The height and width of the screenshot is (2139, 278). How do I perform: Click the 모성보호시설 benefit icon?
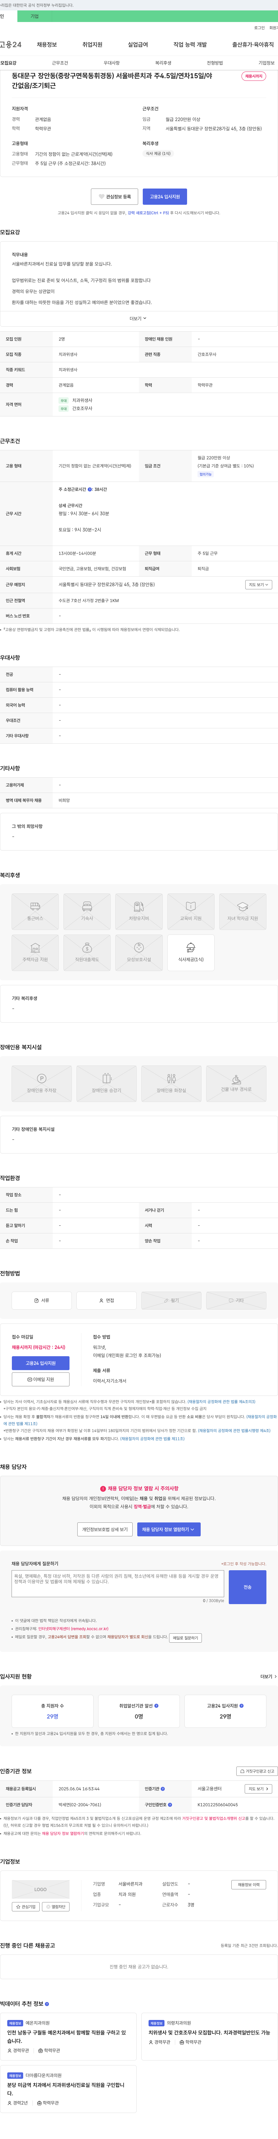139,953
